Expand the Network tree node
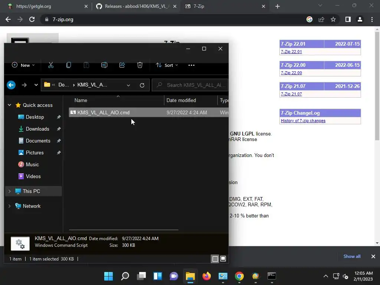This screenshot has width=380, height=285. point(9,206)
